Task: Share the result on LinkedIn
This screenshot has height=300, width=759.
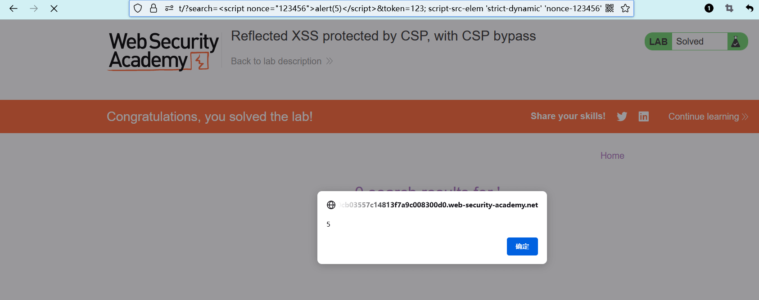Action: (x=644, y=116)
